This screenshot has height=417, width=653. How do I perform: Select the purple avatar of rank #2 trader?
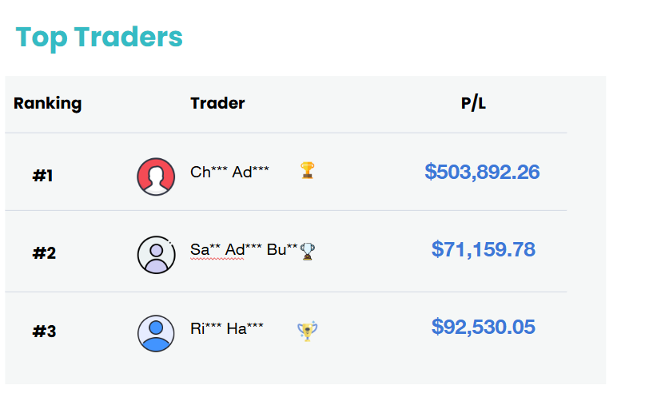point(156,255)
